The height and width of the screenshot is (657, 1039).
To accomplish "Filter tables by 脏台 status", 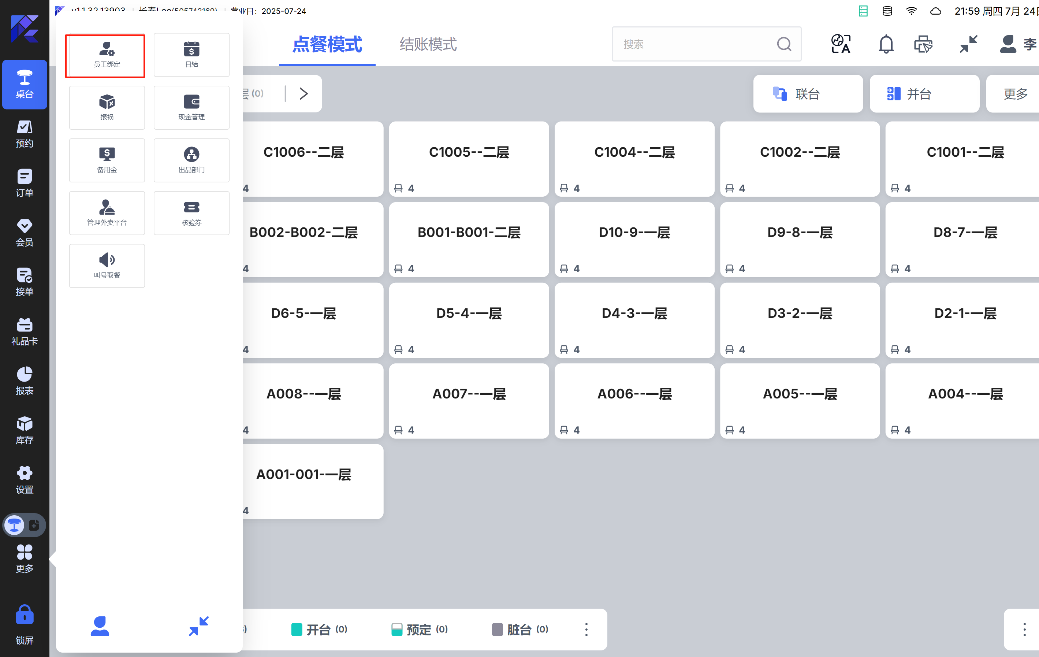I will (520, 630).
